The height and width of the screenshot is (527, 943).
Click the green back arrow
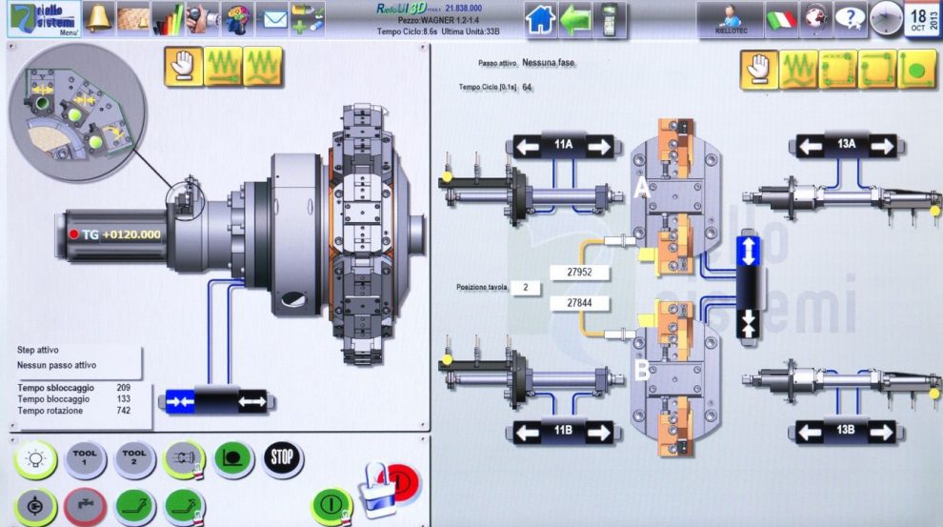(x=575, y=19)
